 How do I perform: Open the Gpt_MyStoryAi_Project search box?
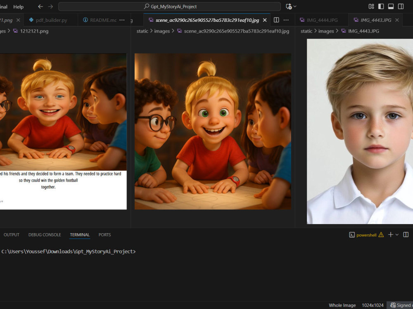click(169, 7)
